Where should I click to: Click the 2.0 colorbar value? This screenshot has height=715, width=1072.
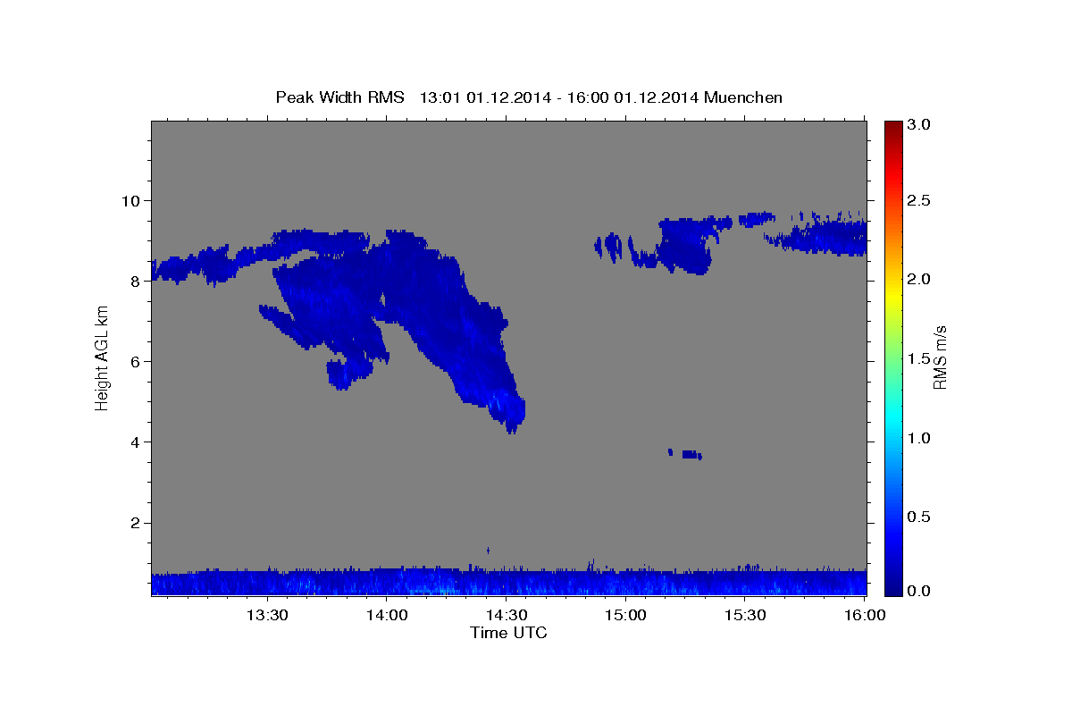click(x=919, y=280)
